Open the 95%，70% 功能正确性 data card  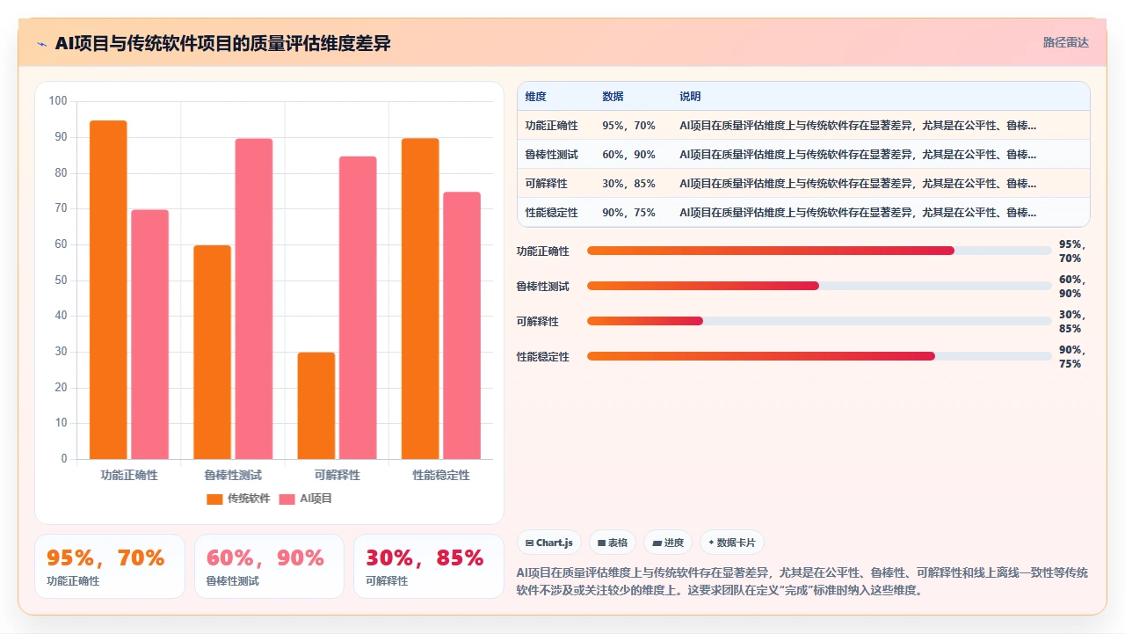point(110,566)
